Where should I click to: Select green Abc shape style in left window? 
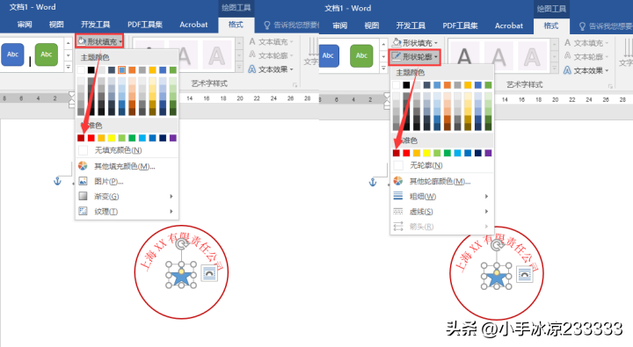pos(46,54)
